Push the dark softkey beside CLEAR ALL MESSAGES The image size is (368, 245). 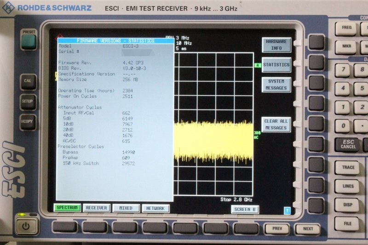pyautogui.click(x=316, y=124)
